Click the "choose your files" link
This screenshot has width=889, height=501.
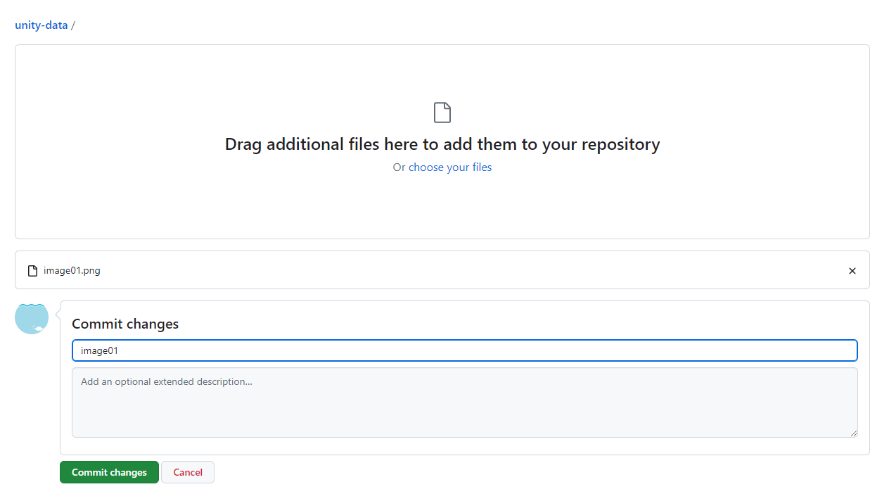coord(450,167)
